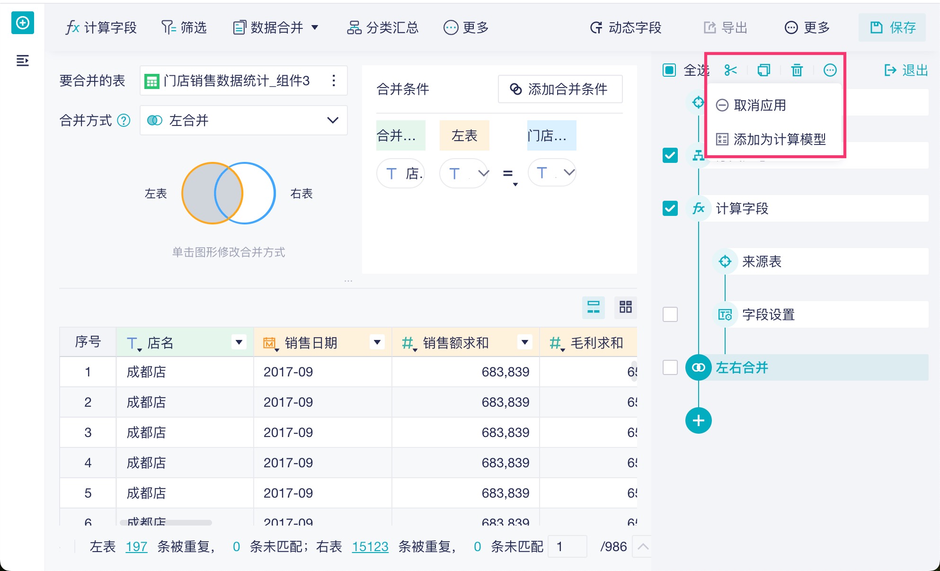Click the sidebar collapse list icon
Viewport: 940px width, 571px height.
coord(22,61)
